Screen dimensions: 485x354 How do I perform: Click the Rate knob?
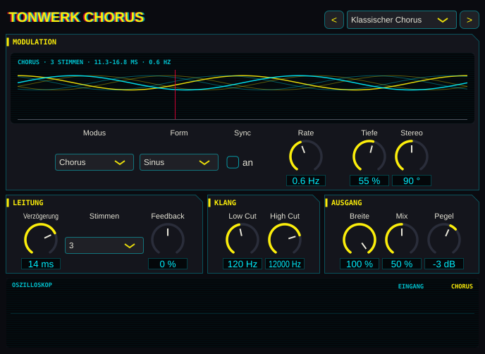pos(306,157)
